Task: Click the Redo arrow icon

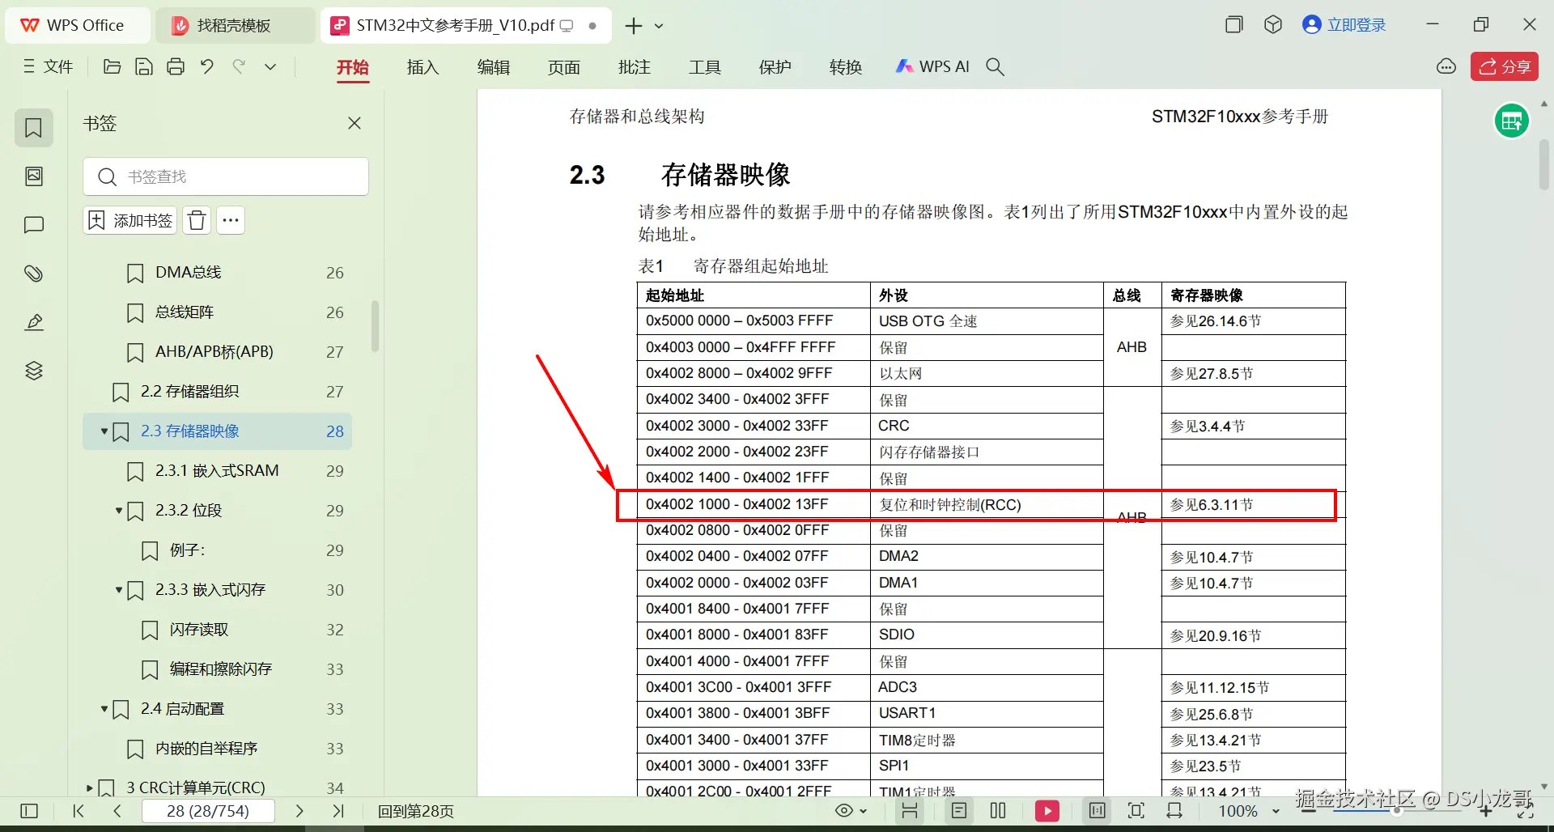Action: 239,66
